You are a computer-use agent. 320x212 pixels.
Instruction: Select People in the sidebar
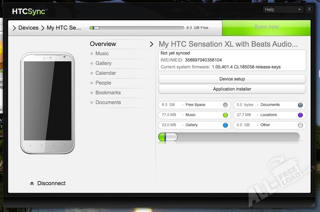[x=103, y=83]
